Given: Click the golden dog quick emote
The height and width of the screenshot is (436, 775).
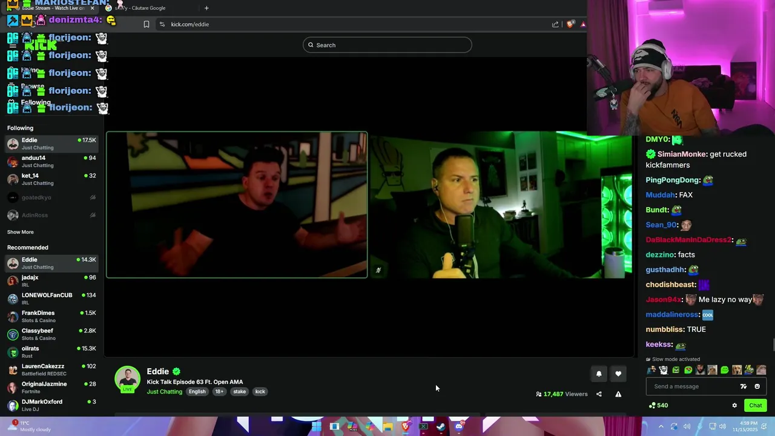Looking at the screenshot, I should click(x=737, y=370).
